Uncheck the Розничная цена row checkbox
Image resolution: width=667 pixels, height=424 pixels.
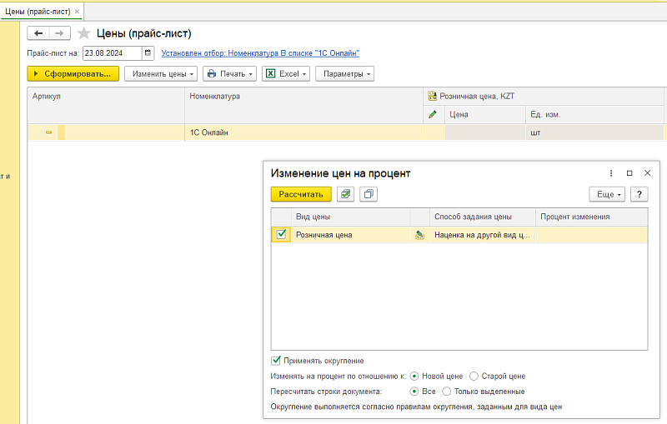(x=281, y=235)
